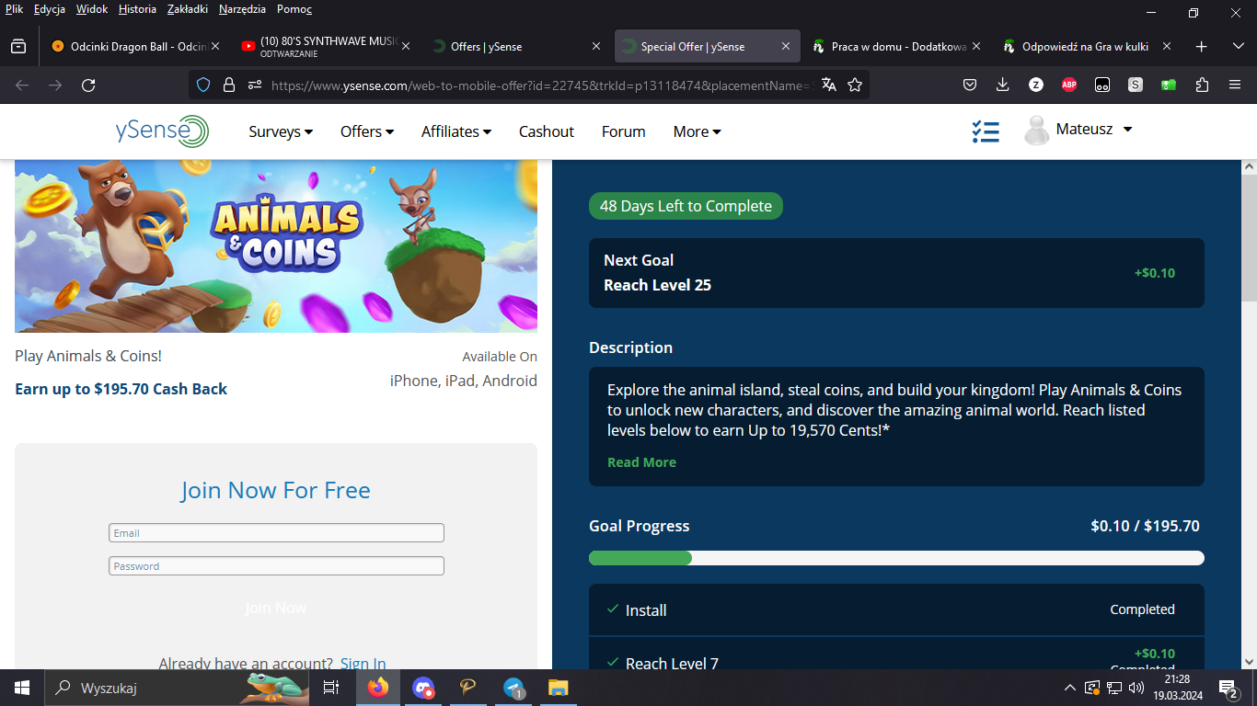Open the Plik menu
1257x706 pixels.
click(14, 9)
